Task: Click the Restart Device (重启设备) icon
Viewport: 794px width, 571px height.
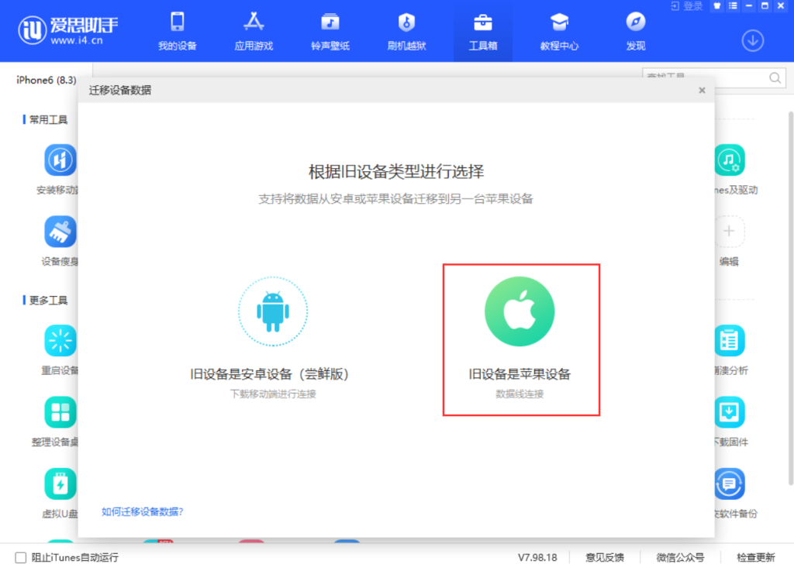Action: click(60, 341)
